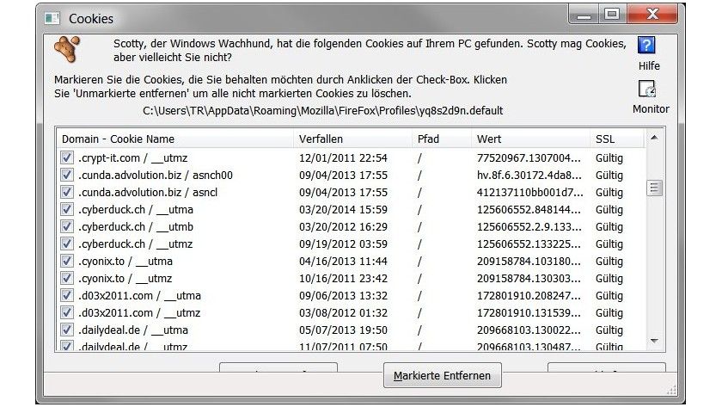This screenshot has height=407, width=722.
Task: Toggle checkbox for .cunda.advolution.biz asncl
Action: [x=67, y=192]
